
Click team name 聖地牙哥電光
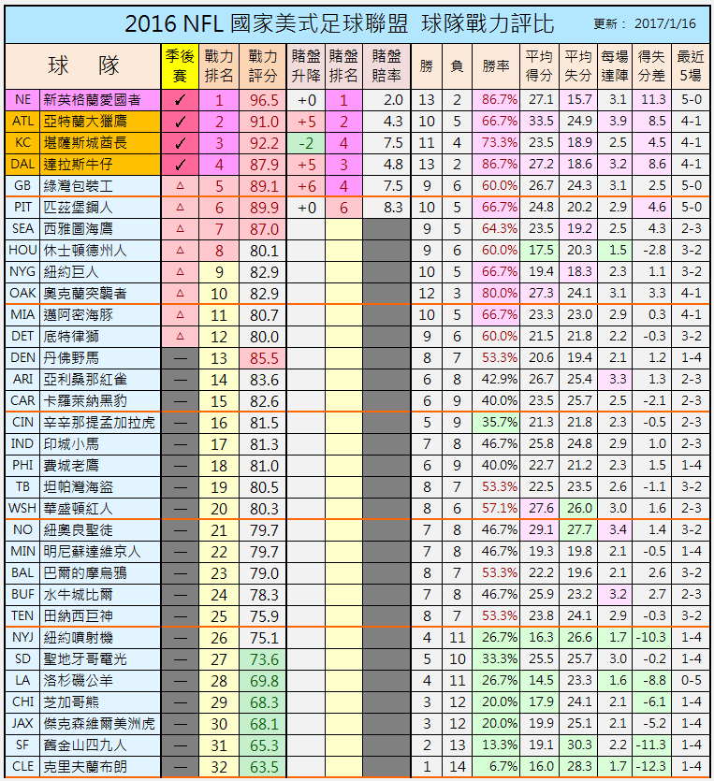pos(85,659)
